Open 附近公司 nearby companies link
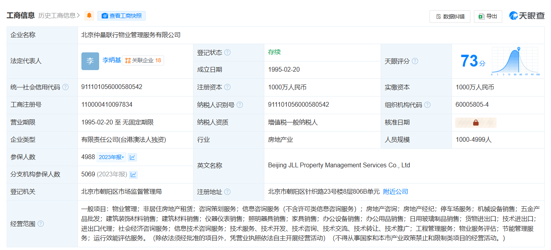 click(x=396, y=192)
